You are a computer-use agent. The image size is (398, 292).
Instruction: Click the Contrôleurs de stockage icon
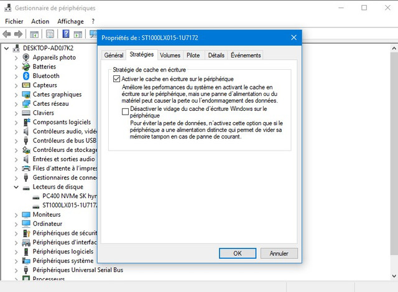[x=26, y=150]
